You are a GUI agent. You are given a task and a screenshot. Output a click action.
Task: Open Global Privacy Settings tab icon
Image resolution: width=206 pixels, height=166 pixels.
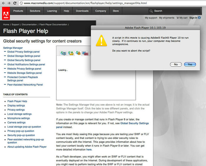click(x=63, y=53)
